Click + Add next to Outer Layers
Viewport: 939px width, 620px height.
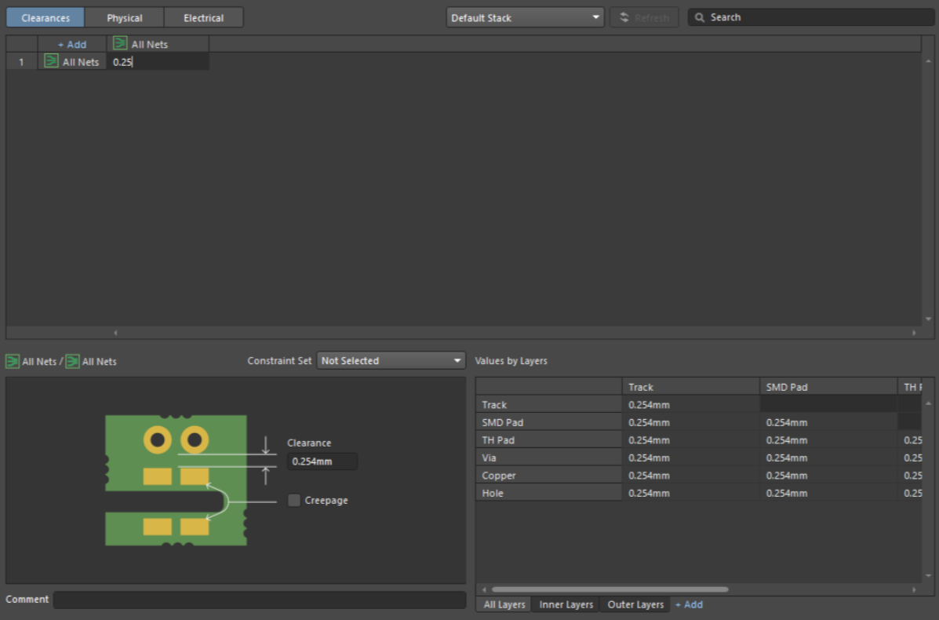tap(689, 605)
